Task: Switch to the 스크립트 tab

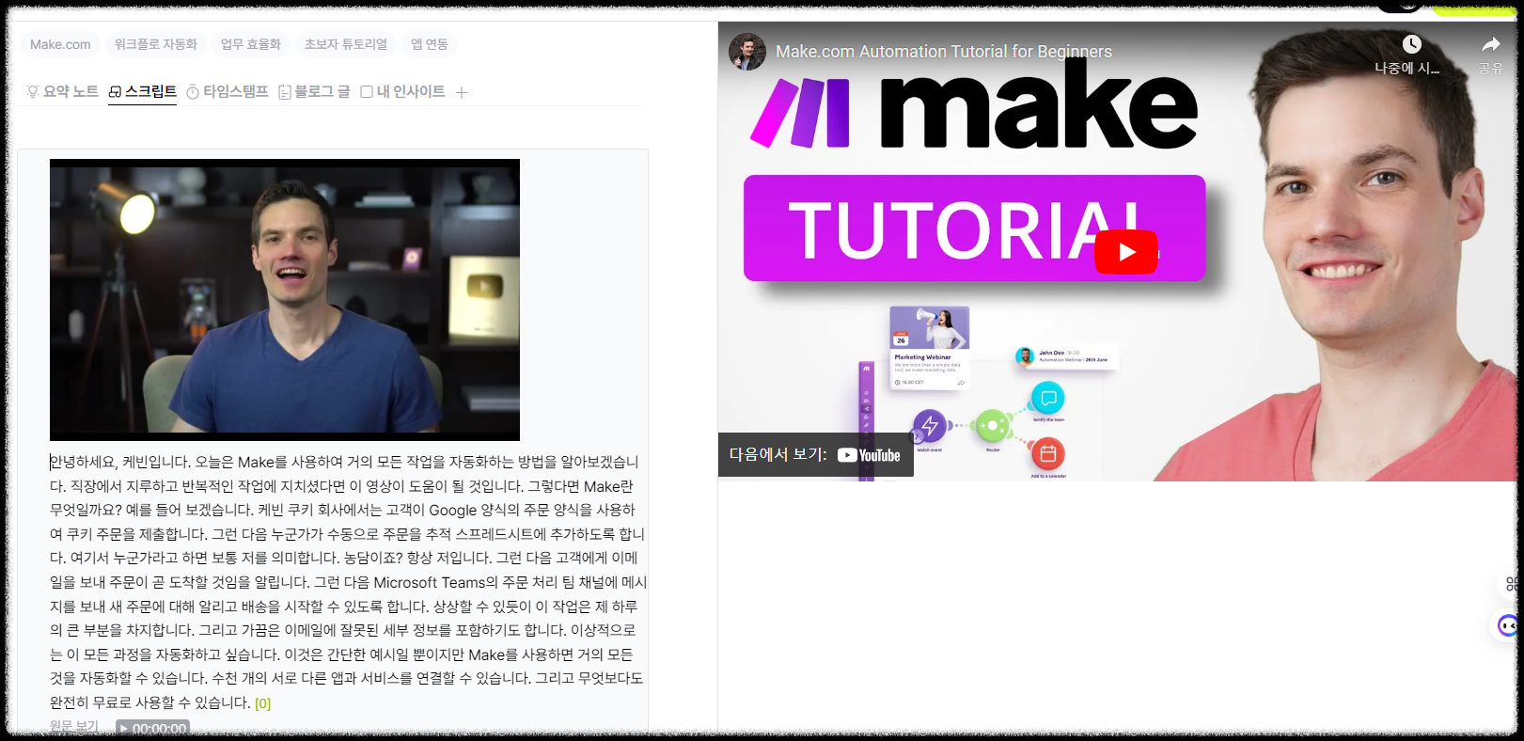Action: coord(142,91)
